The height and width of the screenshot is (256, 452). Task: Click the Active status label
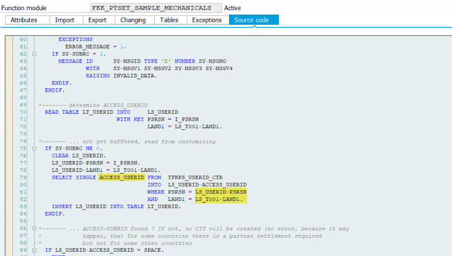pos(232,8)
